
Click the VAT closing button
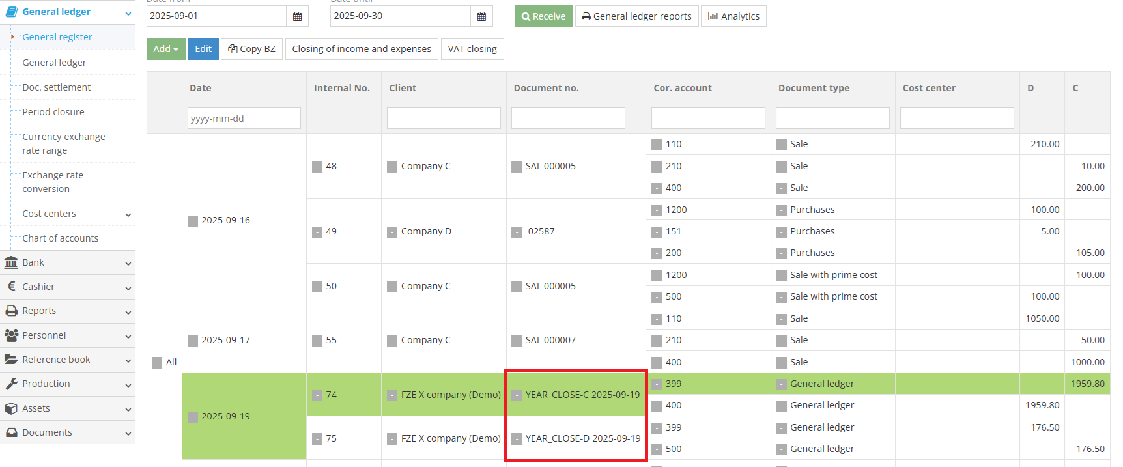472,49
